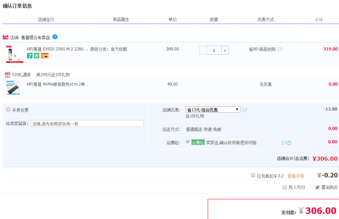Image resolution: width=339 pixels, height=219 pixels.
Task: Click the 399.00 unit price
Action: click(172, 49)
